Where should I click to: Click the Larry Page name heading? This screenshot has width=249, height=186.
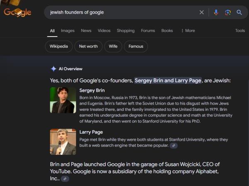(91, 132)
